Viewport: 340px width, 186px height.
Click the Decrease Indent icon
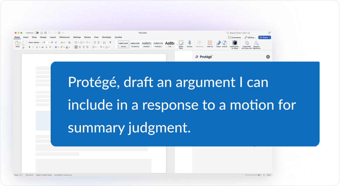pyautogui.click(x=95, y=42)
